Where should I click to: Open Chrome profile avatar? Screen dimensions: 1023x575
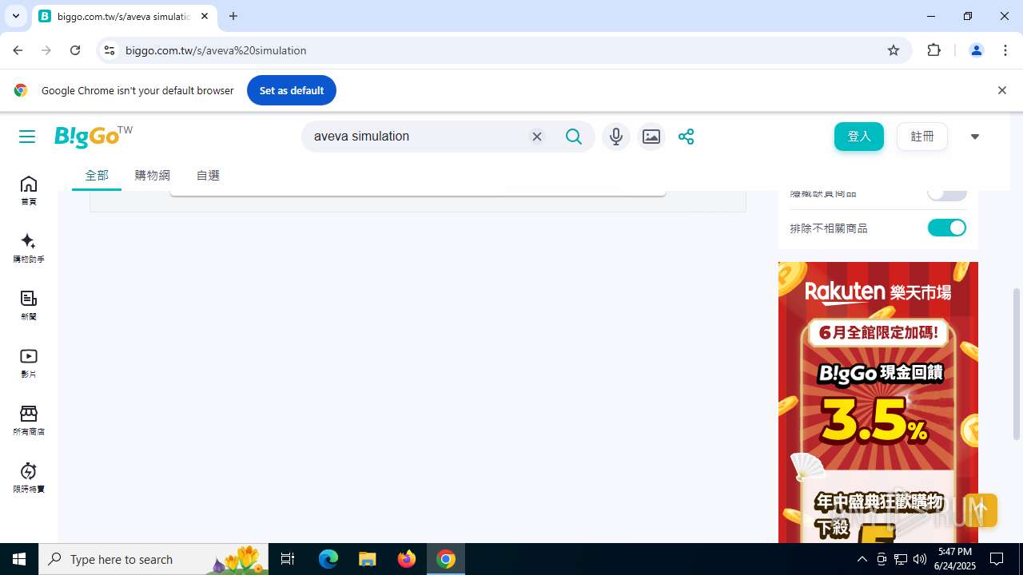pos(976,50)
